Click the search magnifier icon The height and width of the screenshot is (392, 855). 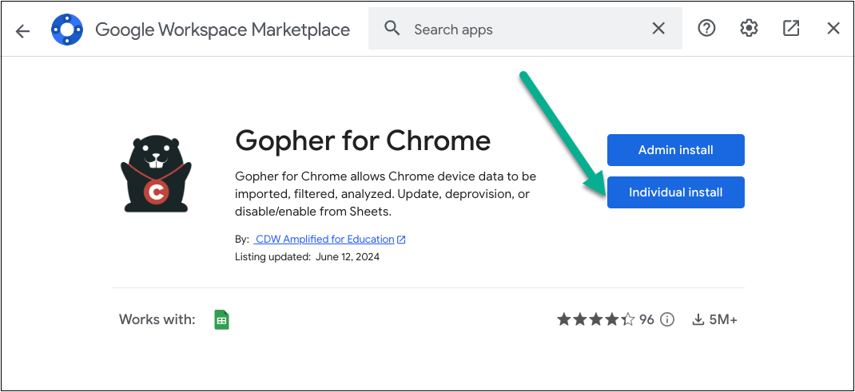click(392, 28)
